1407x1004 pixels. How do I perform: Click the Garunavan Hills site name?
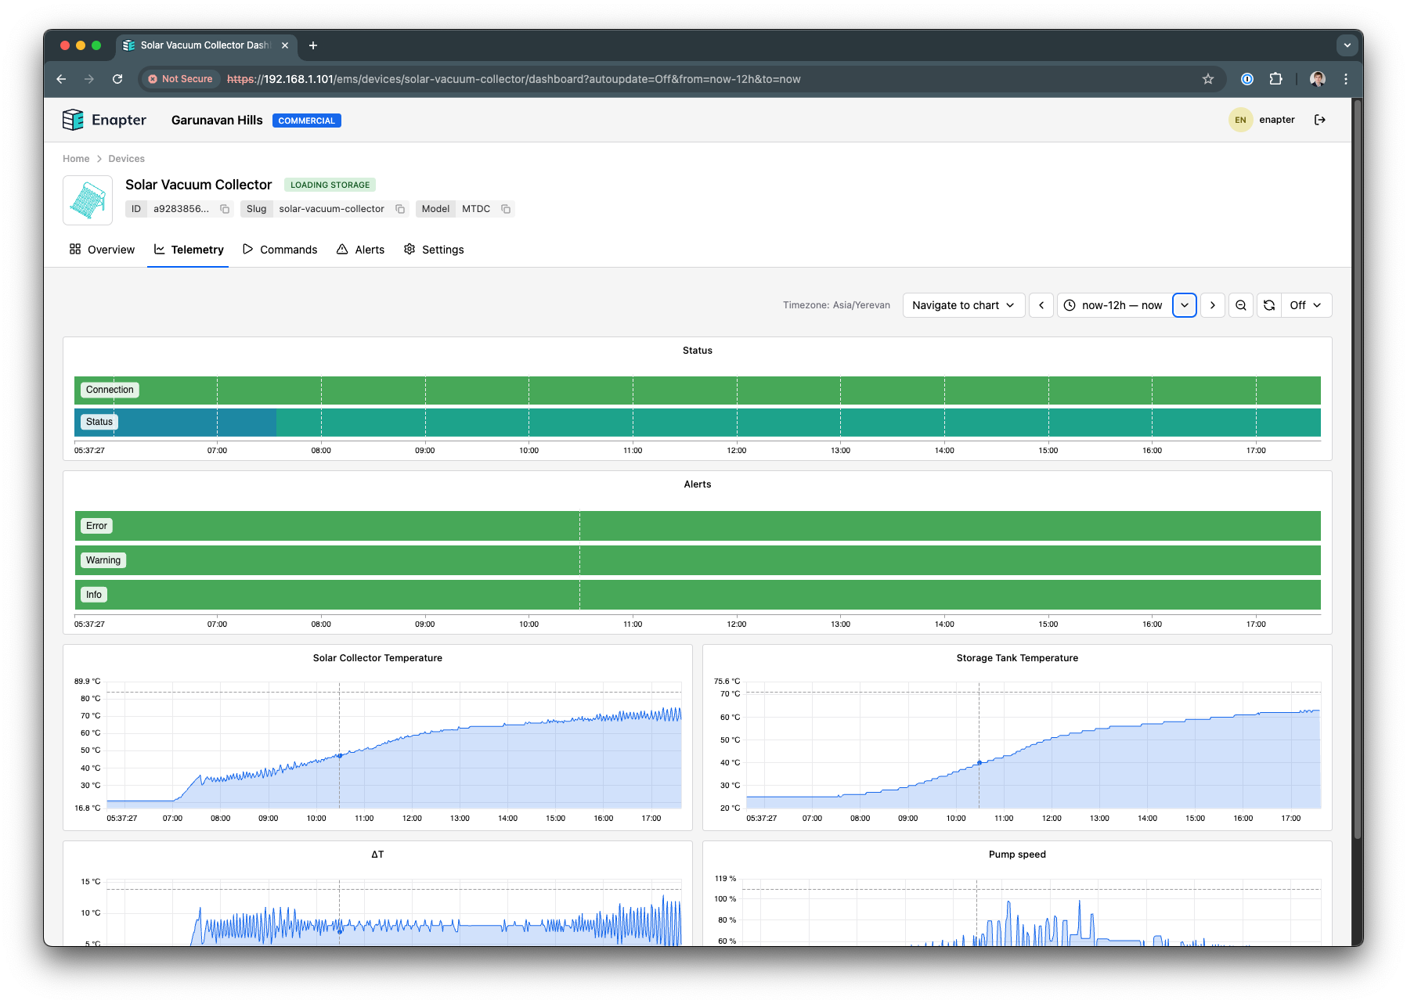(217, 120)
